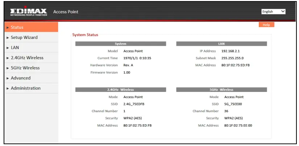Screen dimensions: 299x146
Task: Expand the arrow beside Administration
Action: tap(8, 89)
